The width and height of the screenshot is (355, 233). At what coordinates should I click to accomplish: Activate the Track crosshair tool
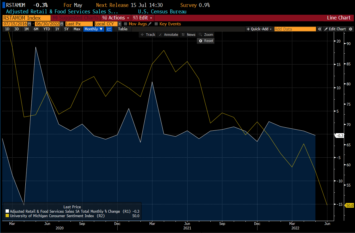[x=148, y=35]
